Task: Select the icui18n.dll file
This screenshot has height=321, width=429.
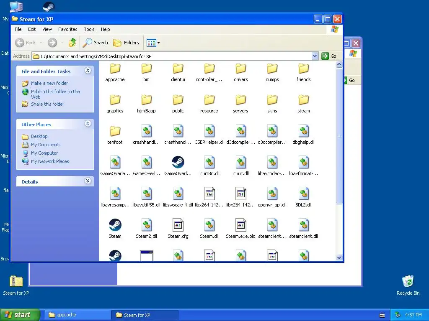Action: (x=209, y=166)
